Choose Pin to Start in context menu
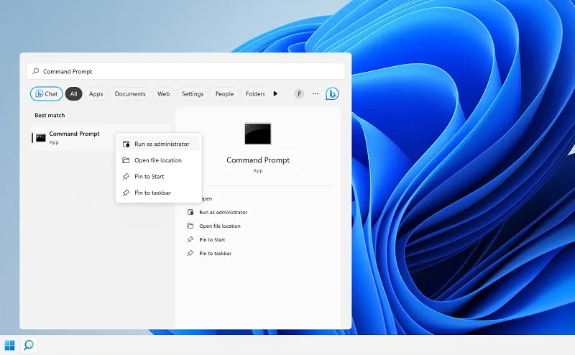Screen dimensions: 575x355 tap(159, 176)
